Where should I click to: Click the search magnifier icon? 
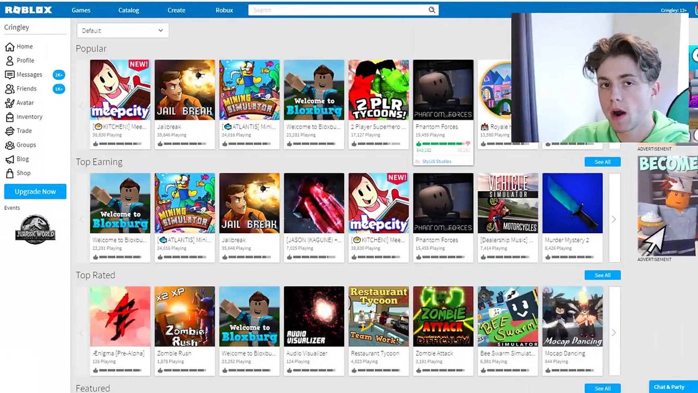432,10
